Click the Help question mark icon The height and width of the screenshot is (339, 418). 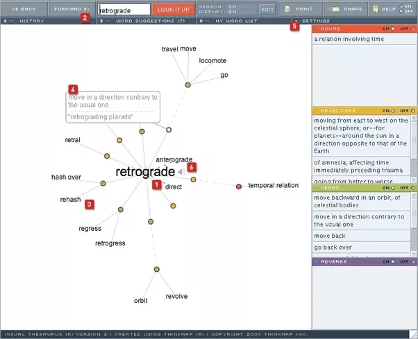click(x=376, y=9)
